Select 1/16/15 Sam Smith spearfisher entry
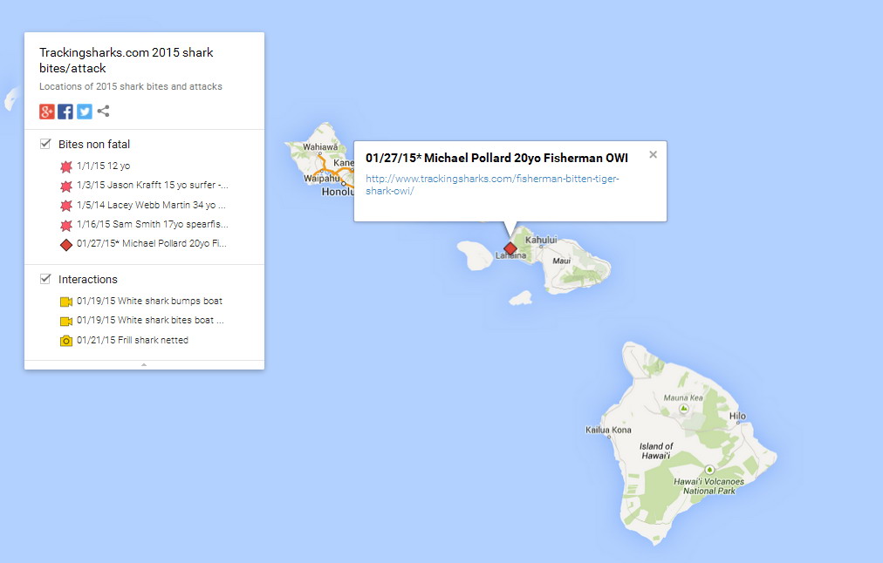 153,224
